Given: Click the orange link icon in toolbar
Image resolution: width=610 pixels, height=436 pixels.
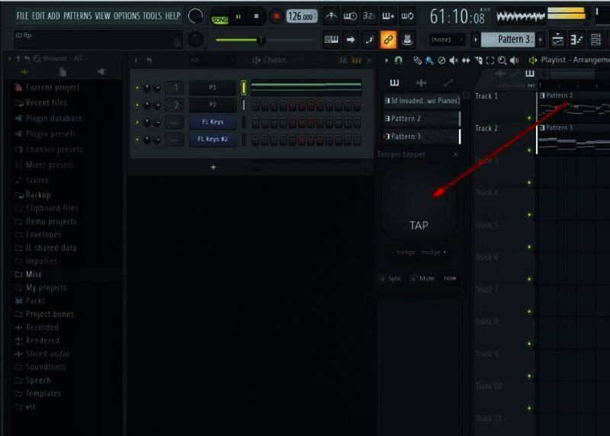Looking at the screenshot, I should [x=388, y=40].
